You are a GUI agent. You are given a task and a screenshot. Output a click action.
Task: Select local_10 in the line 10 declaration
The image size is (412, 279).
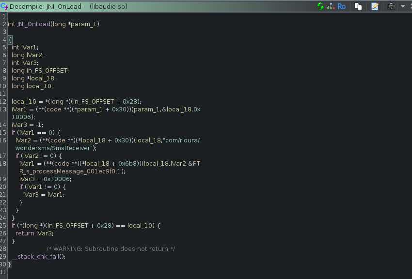39,86
